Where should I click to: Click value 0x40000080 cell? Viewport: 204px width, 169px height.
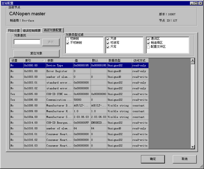pyautogui.click(x=82, y=94)
